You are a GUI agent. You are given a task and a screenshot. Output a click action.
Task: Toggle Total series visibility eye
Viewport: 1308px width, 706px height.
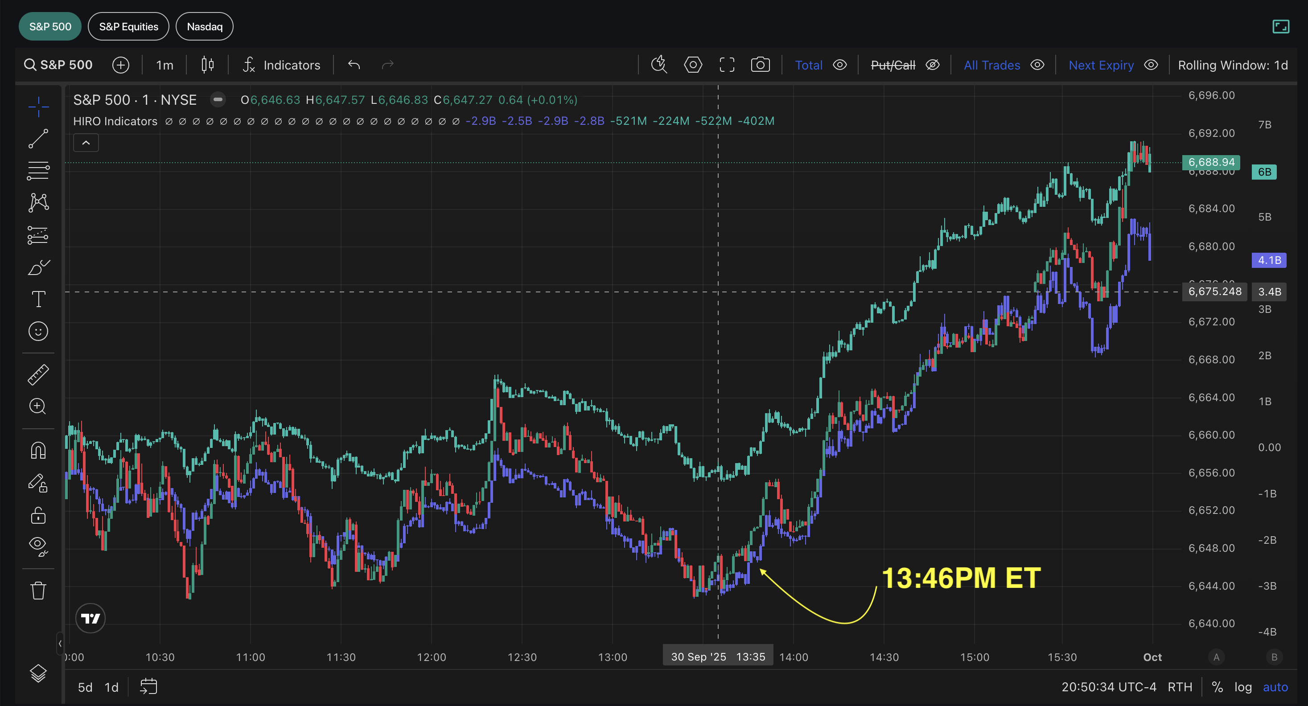(x=840, y=65)
